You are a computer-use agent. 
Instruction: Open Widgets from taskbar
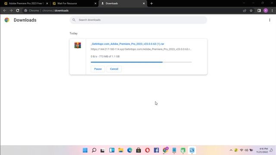click(x=112, y=150)
